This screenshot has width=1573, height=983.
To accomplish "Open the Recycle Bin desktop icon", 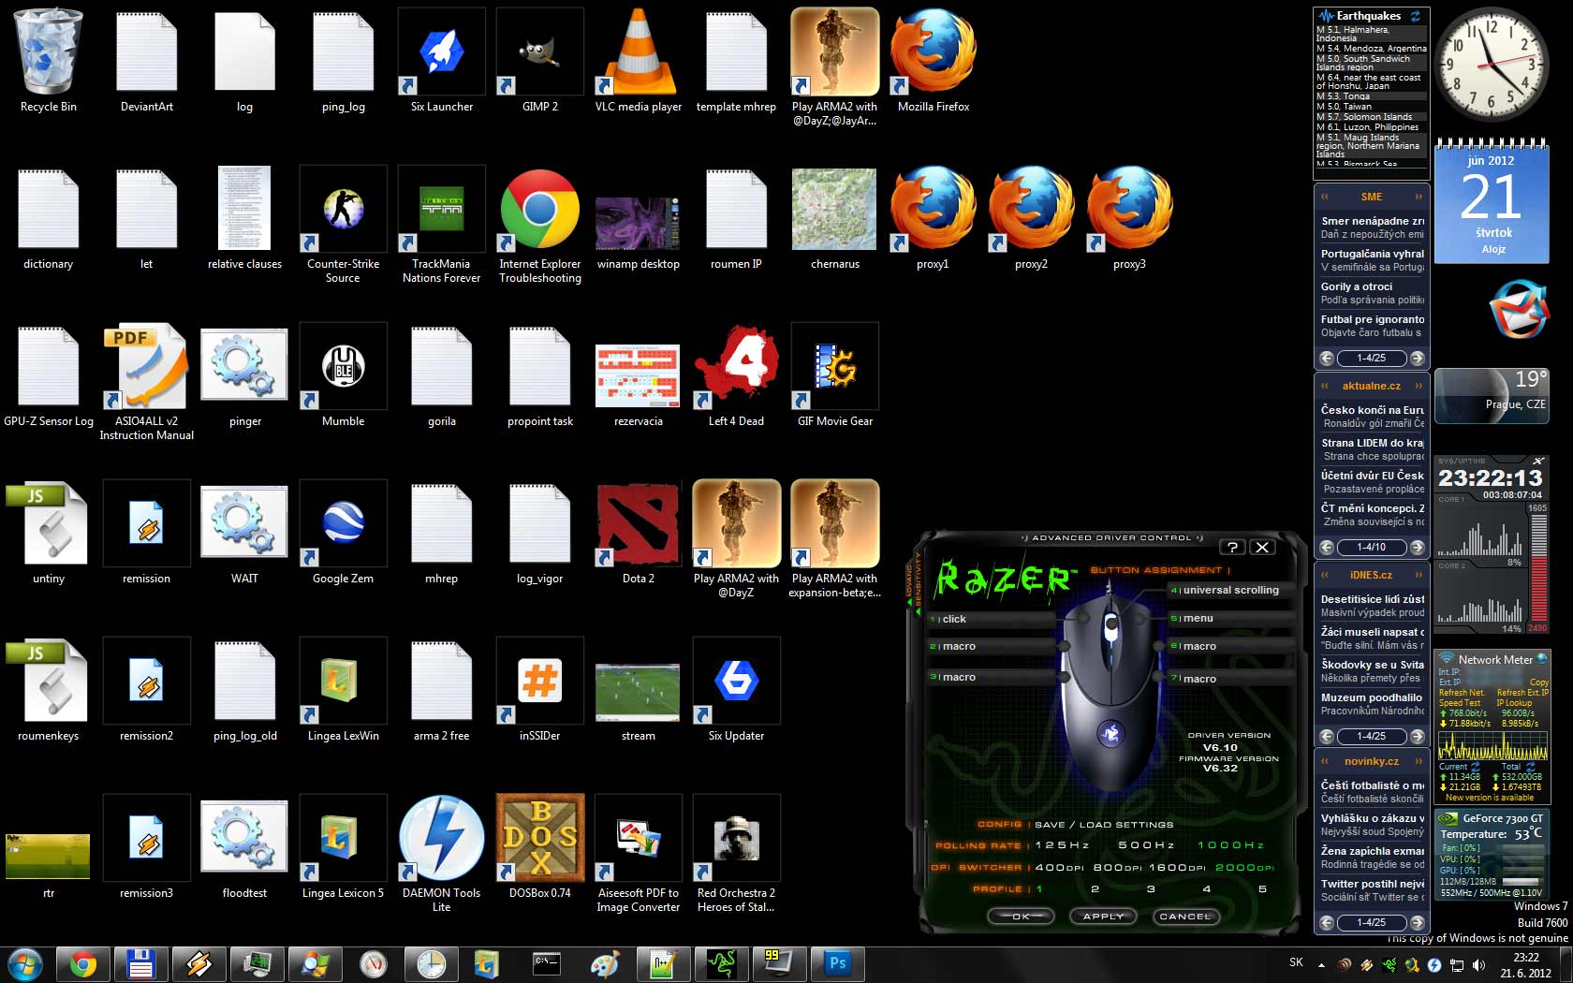I will [49, 60].
